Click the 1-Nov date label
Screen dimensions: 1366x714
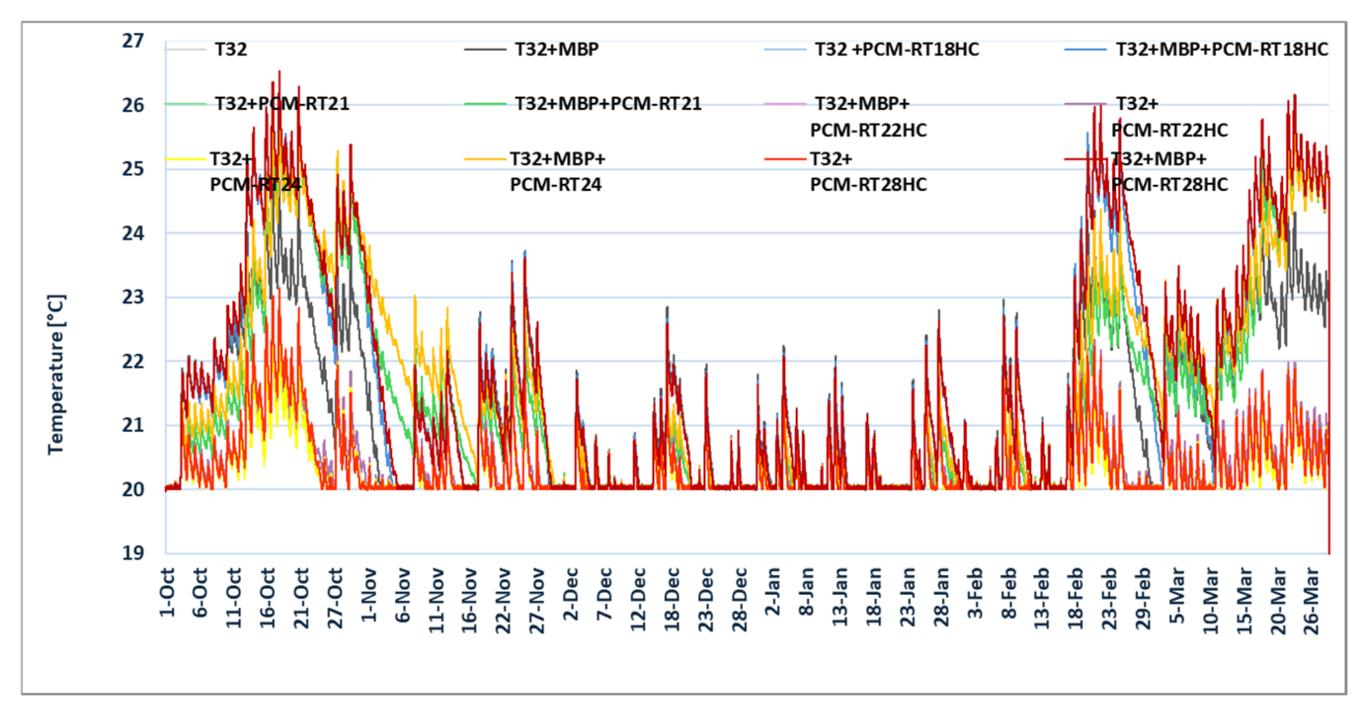click(369, 594)
